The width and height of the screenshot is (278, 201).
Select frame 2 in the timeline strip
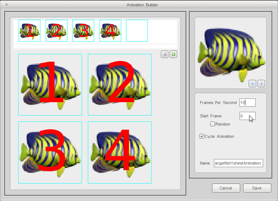57,30
